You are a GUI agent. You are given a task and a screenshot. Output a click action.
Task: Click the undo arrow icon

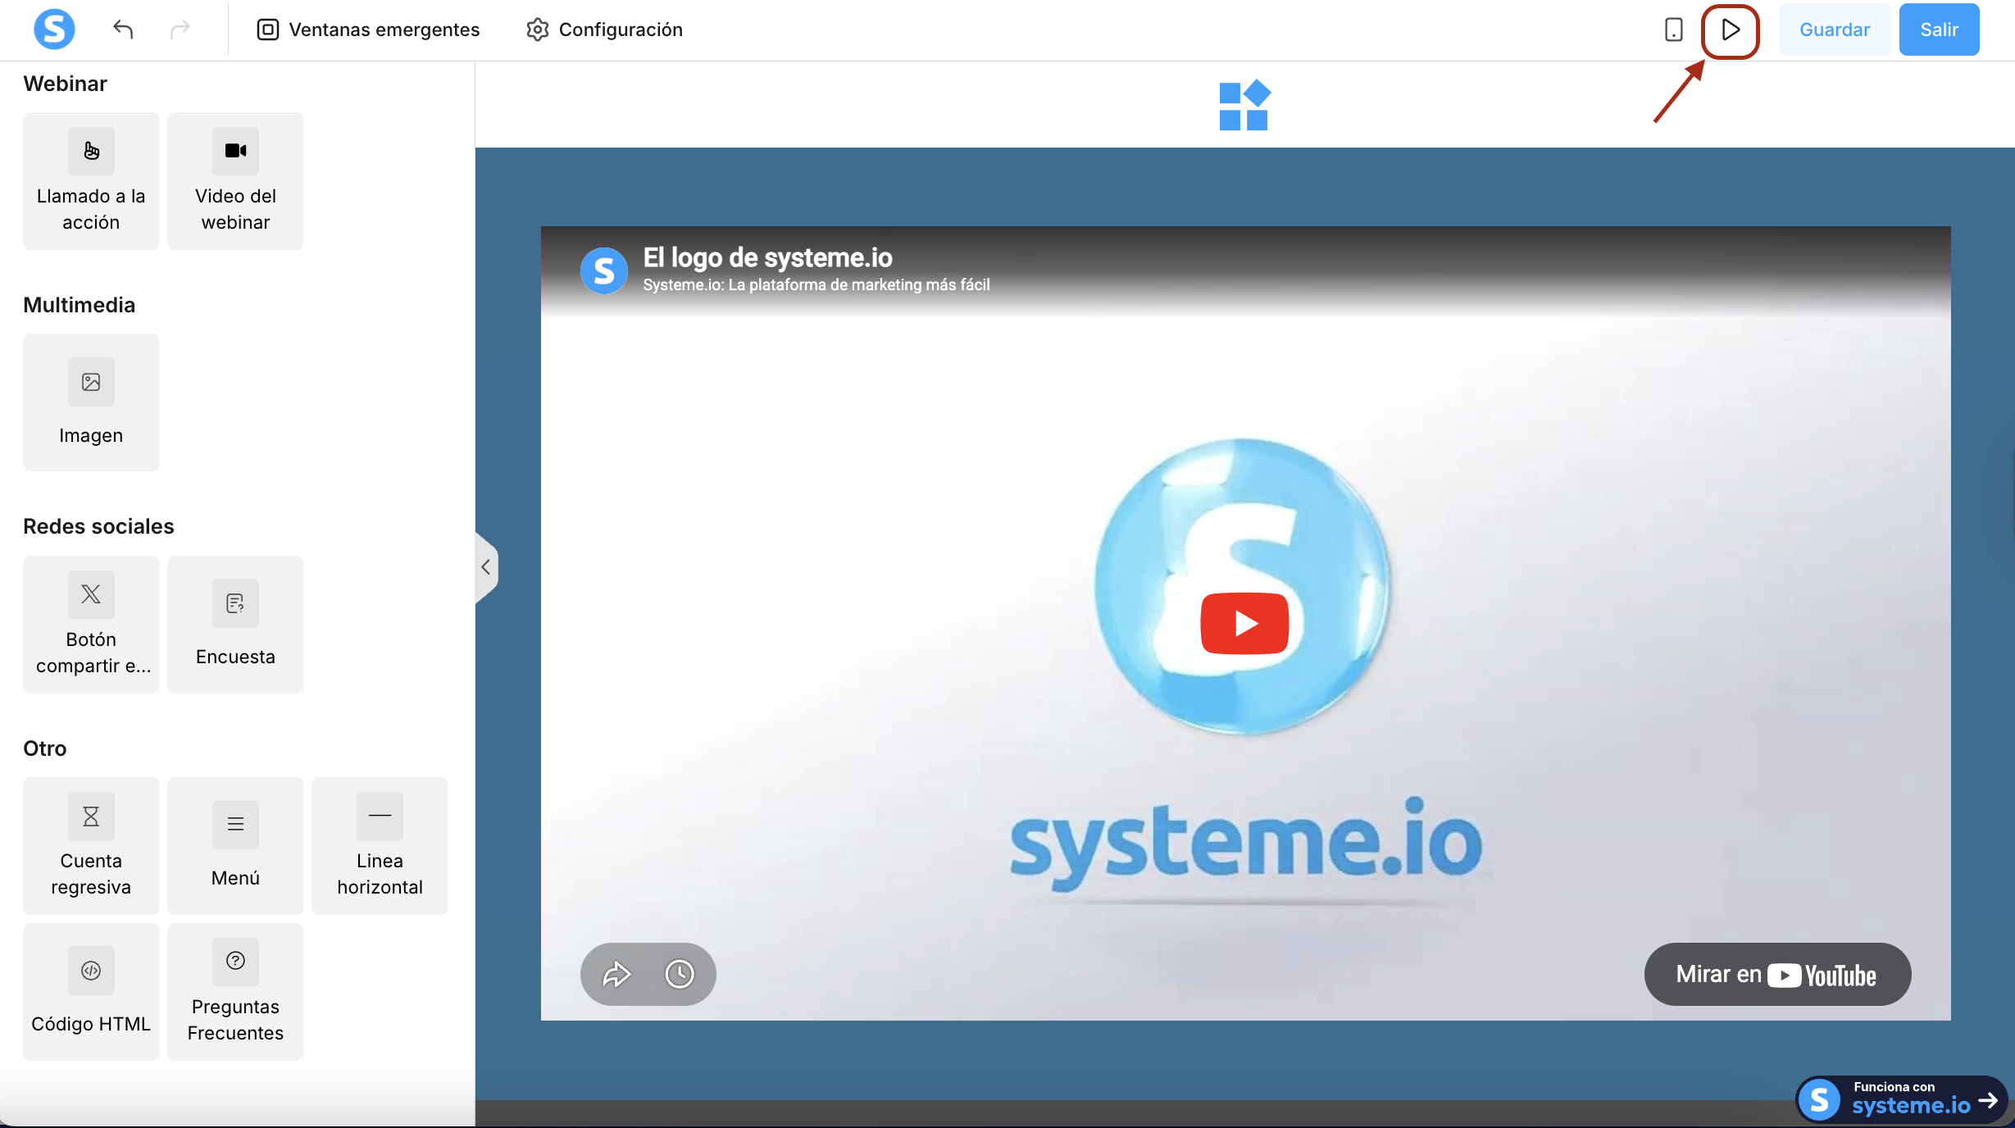[x=123, y=30]
